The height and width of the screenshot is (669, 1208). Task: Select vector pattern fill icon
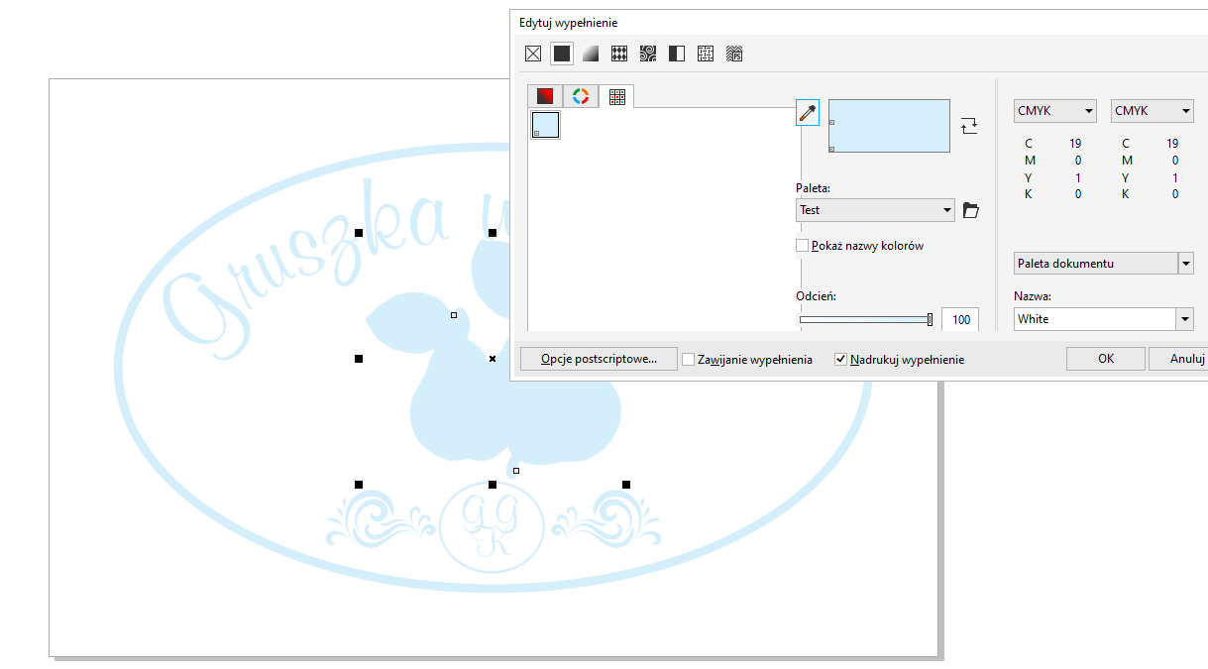[x=619, y=54]
